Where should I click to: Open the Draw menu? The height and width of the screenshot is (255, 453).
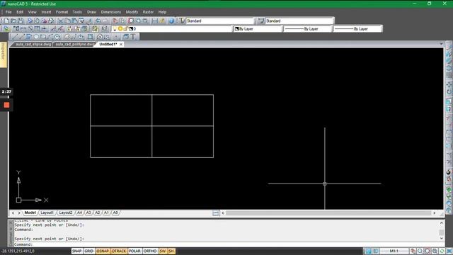point(91,12)
